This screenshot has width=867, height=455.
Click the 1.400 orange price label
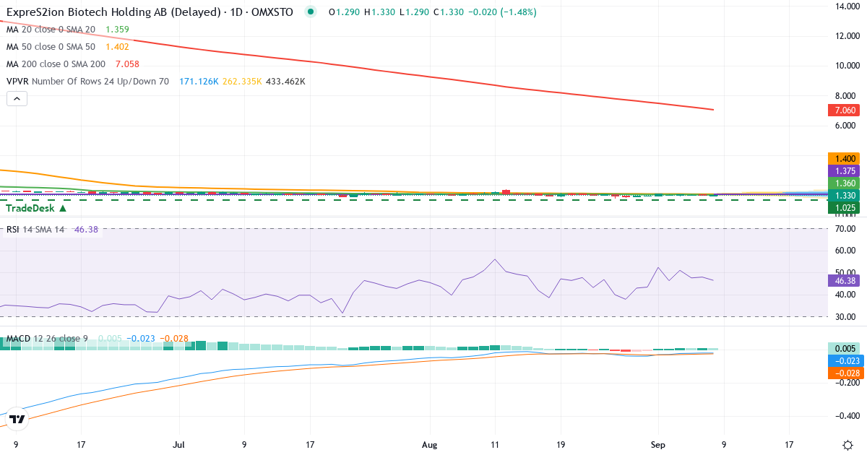pos(845,158)
